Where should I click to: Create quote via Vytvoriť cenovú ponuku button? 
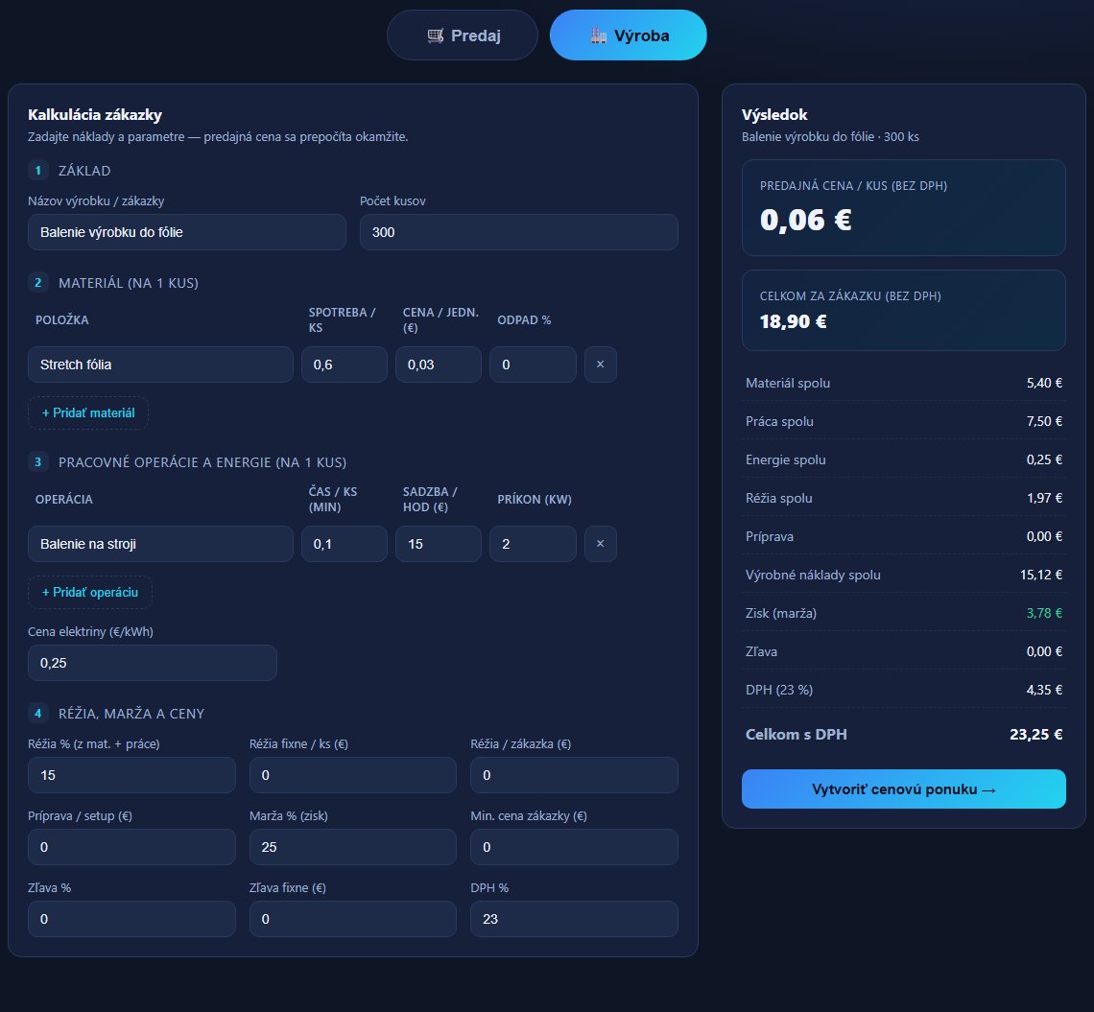pos(904,788)
